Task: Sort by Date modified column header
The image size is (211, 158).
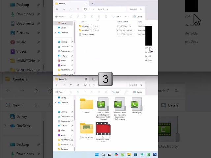Action: click(x=122, y=22)
